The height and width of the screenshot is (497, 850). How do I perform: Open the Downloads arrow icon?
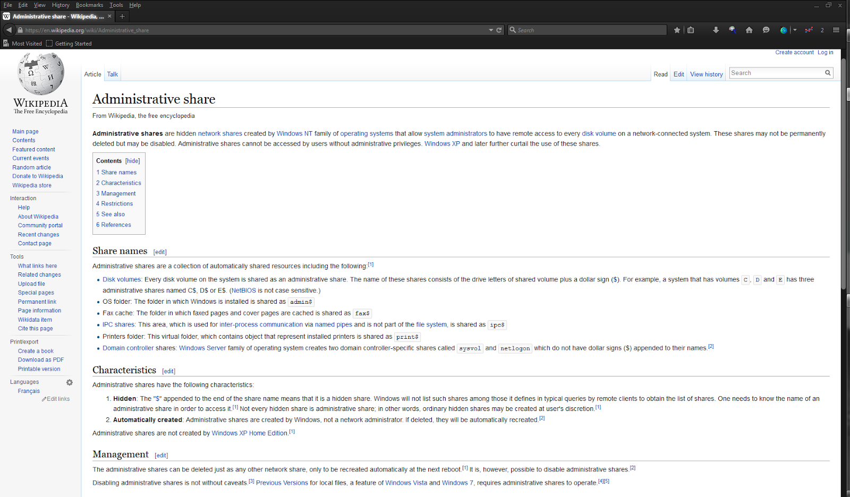tap(716, 30)
